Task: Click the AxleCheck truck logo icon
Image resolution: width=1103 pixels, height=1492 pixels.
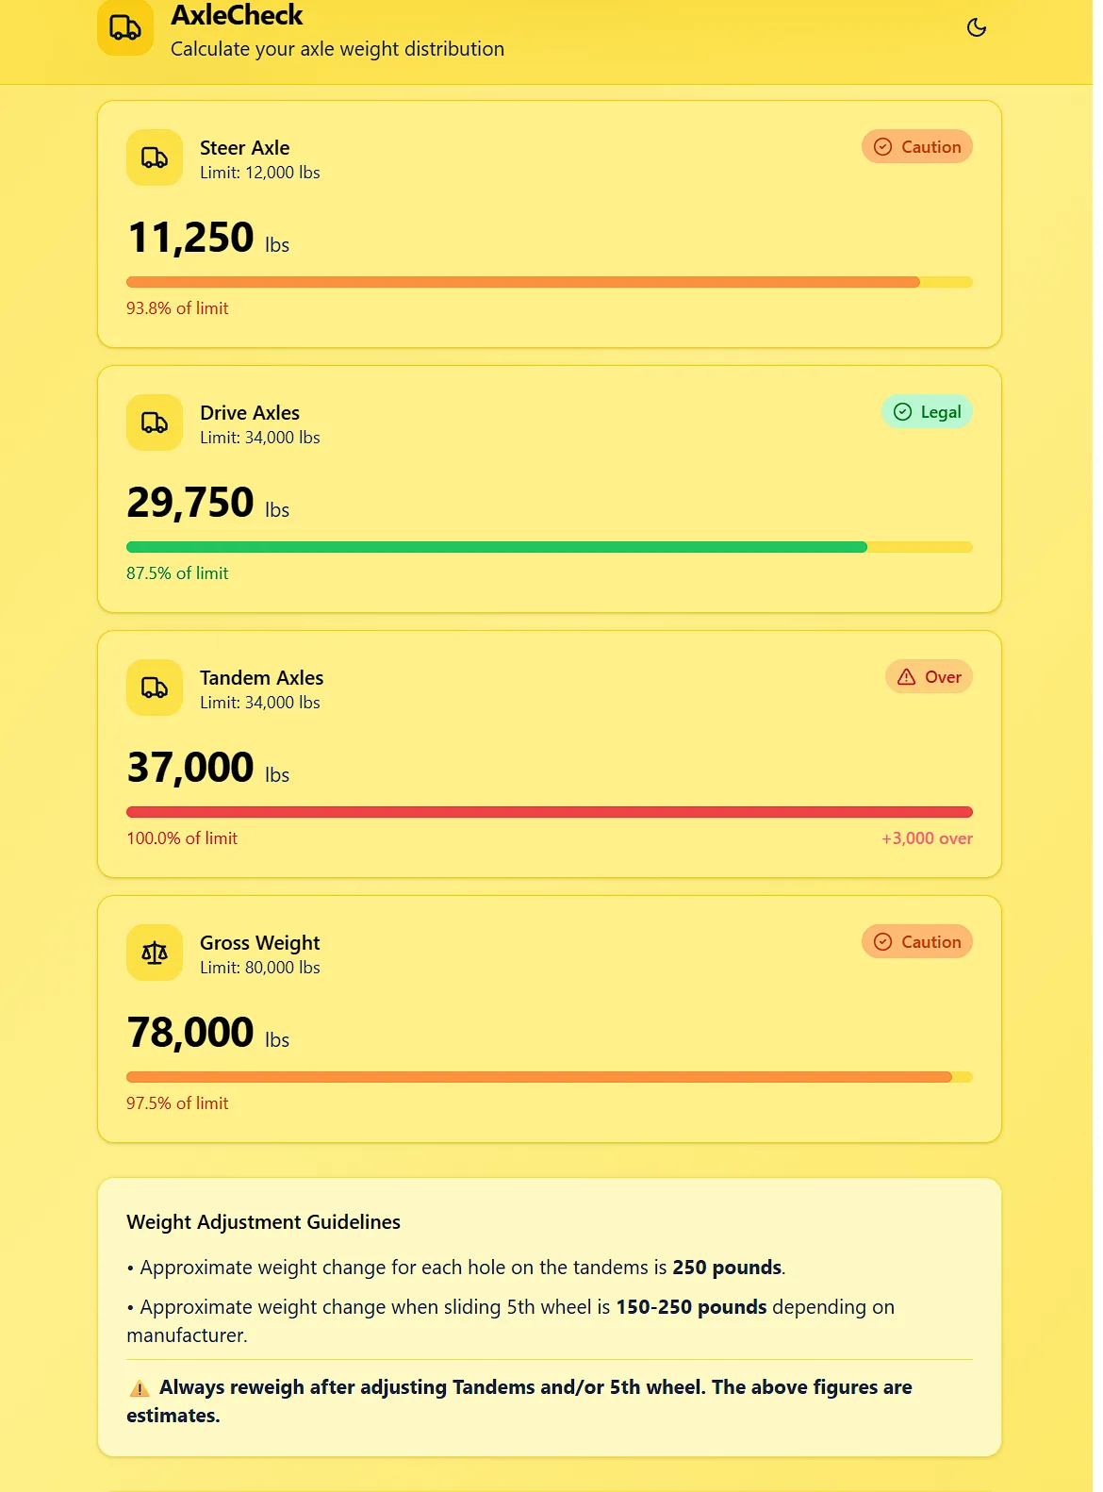Action: coord(125,28)
